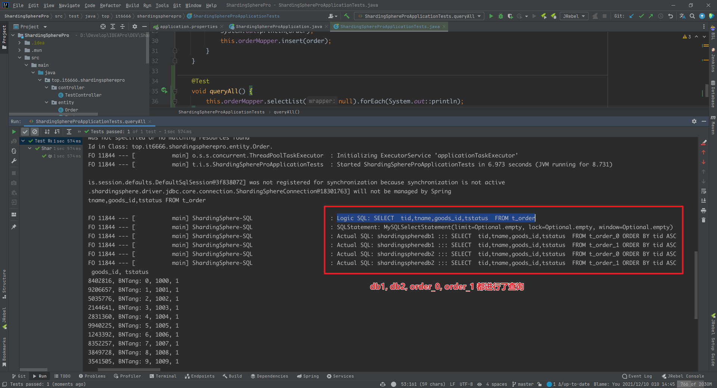Open run configuration dropdown queryAll
The height and width of the screenshot is (388, 717).
(419, 16)
